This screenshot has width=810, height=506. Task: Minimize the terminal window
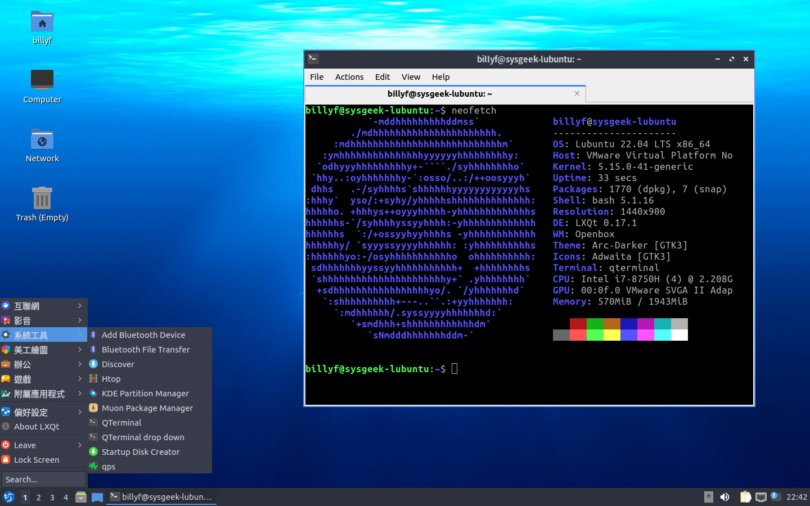718,59
